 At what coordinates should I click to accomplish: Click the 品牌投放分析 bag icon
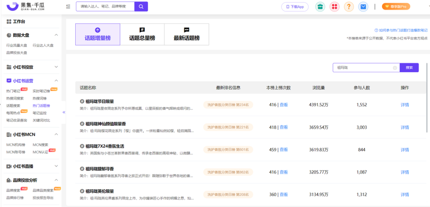coord(9,180)
